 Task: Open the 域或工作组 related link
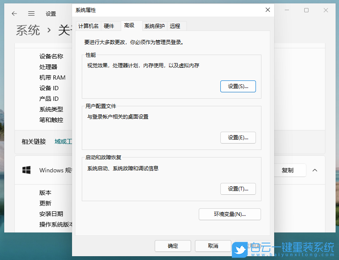point(62,141)
